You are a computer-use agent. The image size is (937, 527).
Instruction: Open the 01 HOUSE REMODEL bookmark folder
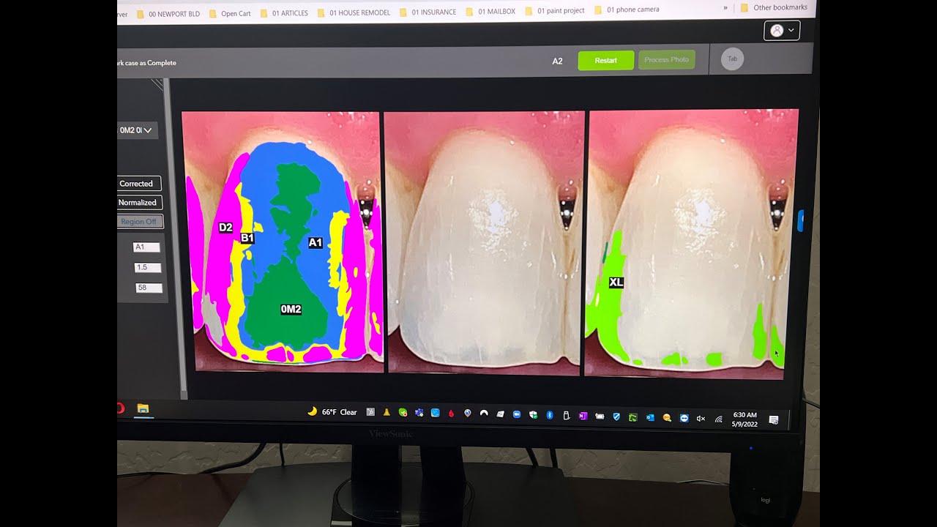pos(354,12)
